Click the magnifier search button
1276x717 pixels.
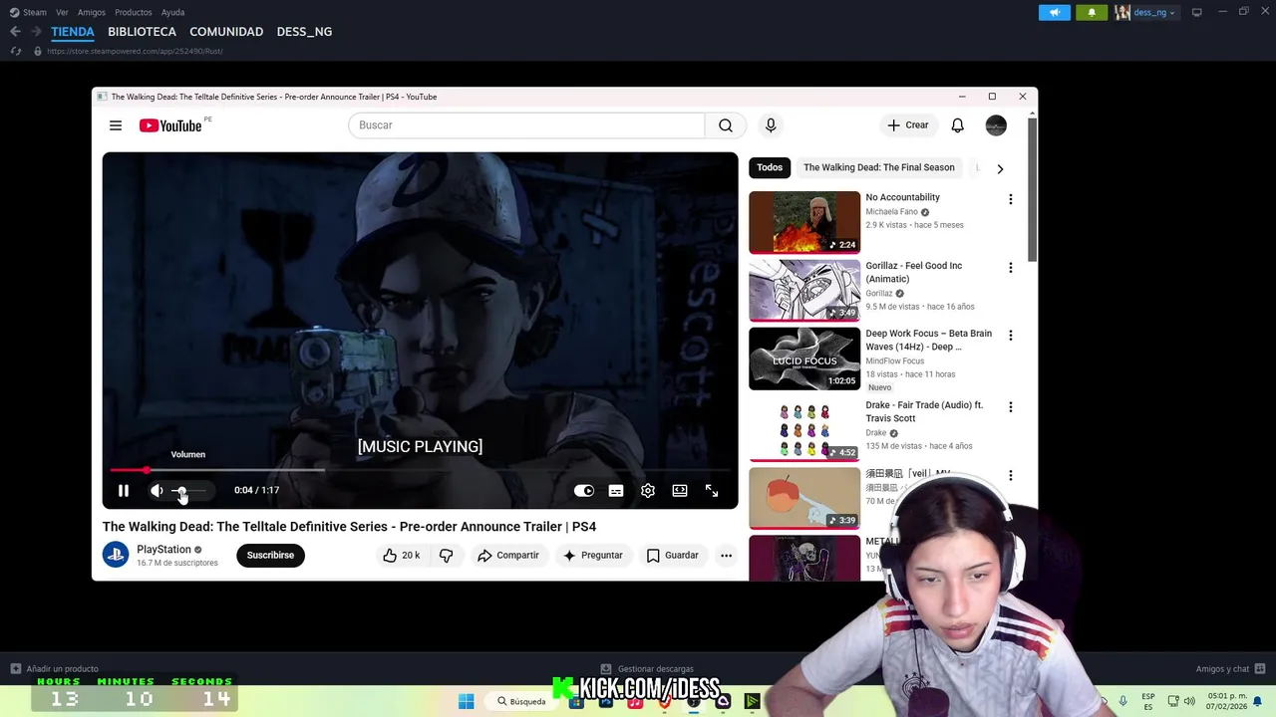726,125
